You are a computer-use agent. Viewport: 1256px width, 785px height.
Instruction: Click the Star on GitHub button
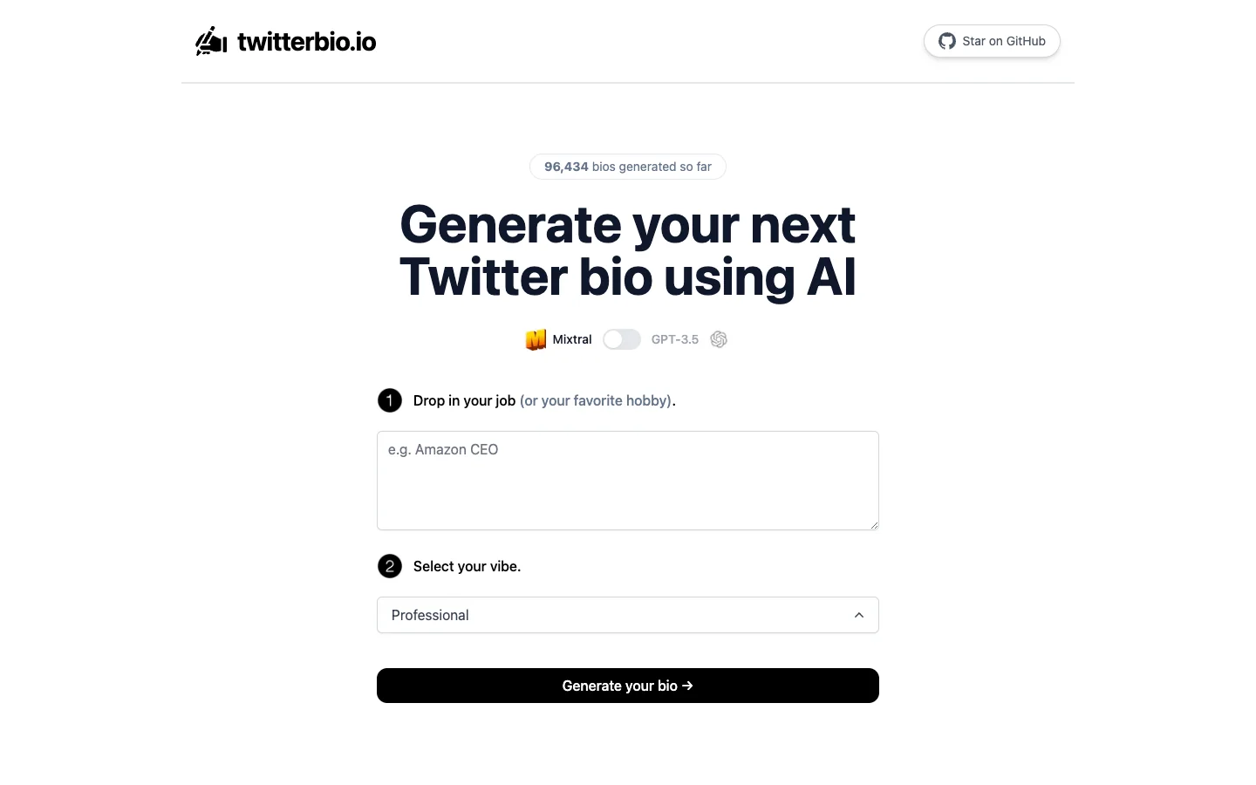coord(992,41)
